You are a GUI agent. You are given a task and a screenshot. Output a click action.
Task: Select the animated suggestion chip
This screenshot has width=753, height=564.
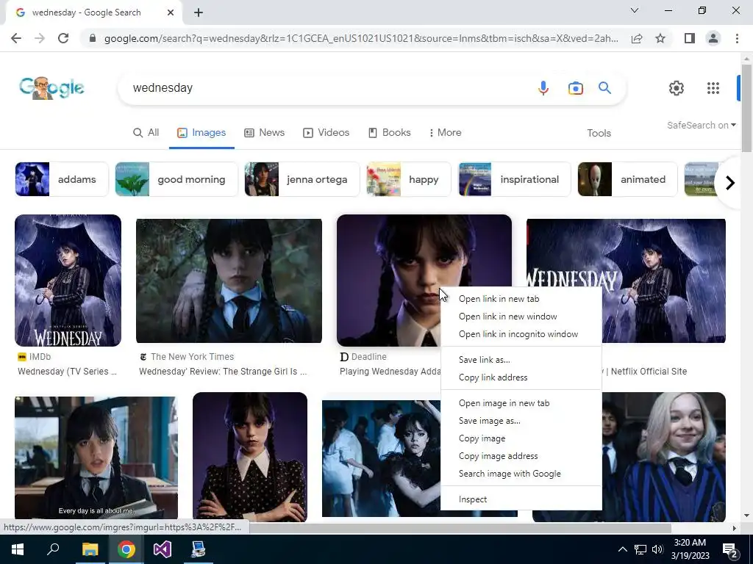click(627, 179)
